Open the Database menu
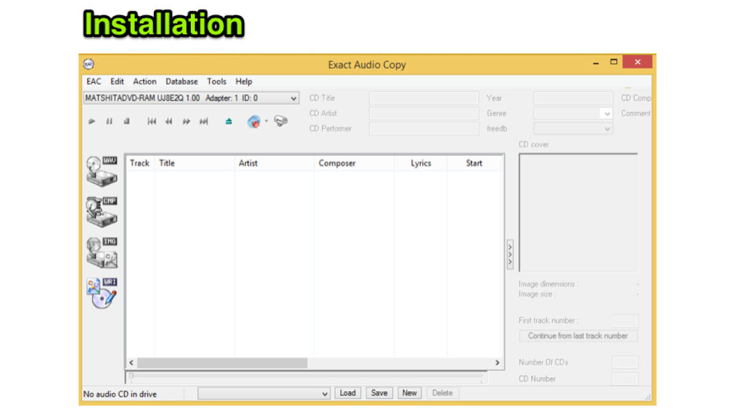736x414 pixels. click(182, 82)
